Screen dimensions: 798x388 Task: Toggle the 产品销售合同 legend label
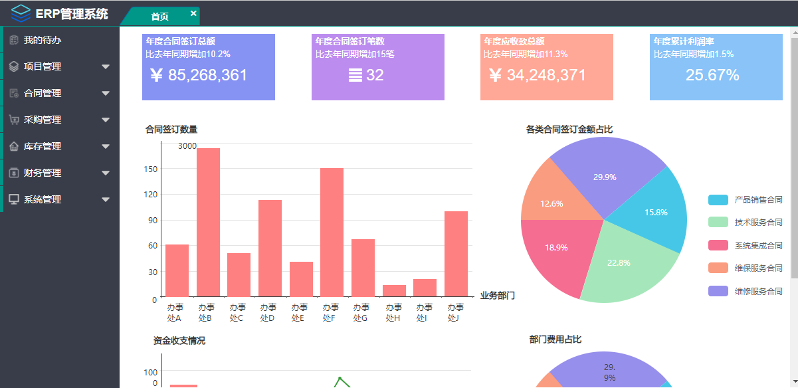(758, 200)
